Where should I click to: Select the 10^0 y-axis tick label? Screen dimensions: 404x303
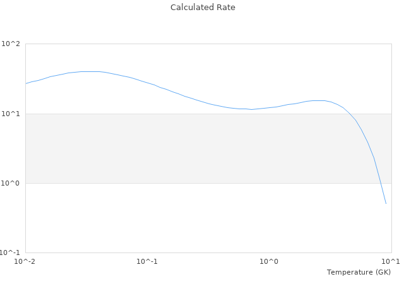click(x=11, y=183)
